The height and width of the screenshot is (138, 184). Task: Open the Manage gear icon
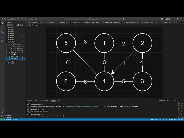pos(2,116)
